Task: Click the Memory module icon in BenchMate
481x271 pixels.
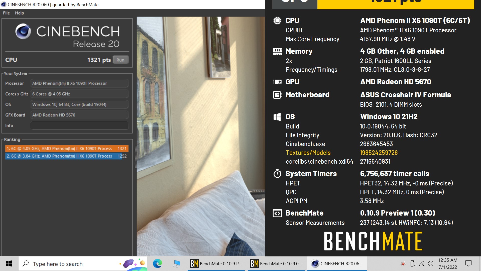Action: tap(277, 51)
